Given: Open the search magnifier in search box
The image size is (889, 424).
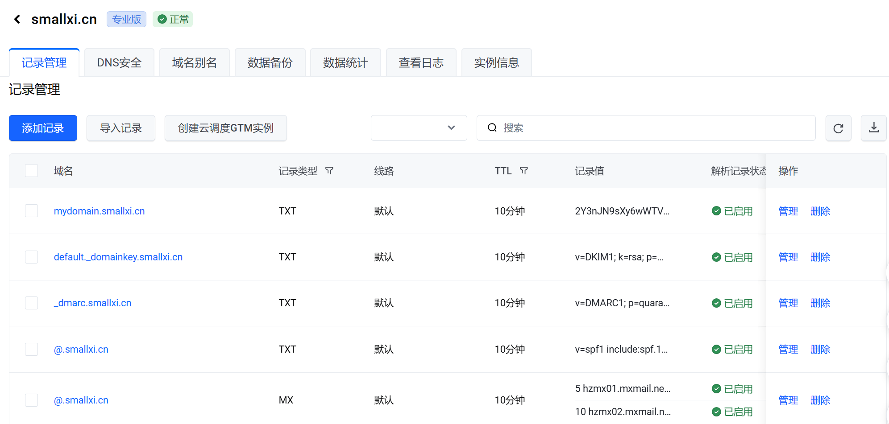Looking at the screenshot, I should pos(491,128).
